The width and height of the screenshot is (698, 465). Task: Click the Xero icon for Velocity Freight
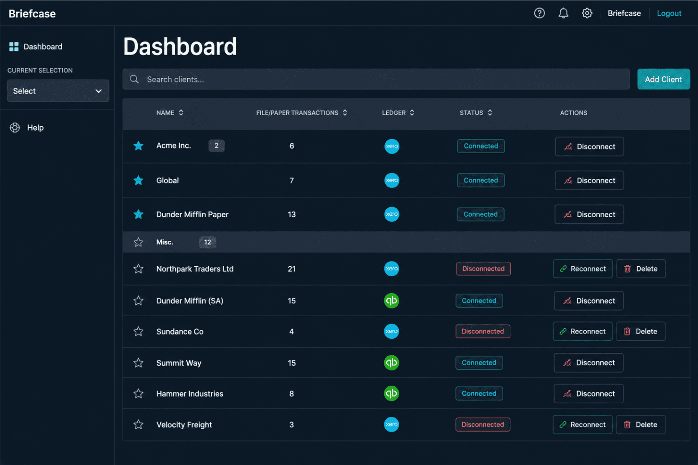click(x=391, y=424)
